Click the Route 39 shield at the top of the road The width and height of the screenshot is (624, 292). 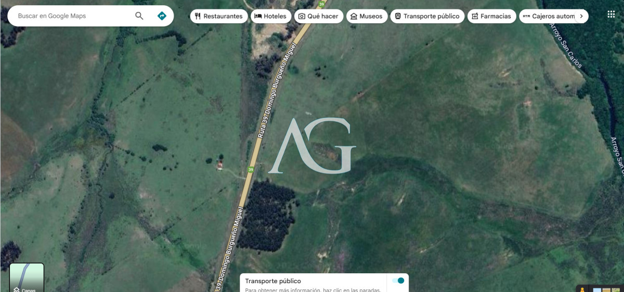coord(322,4)
